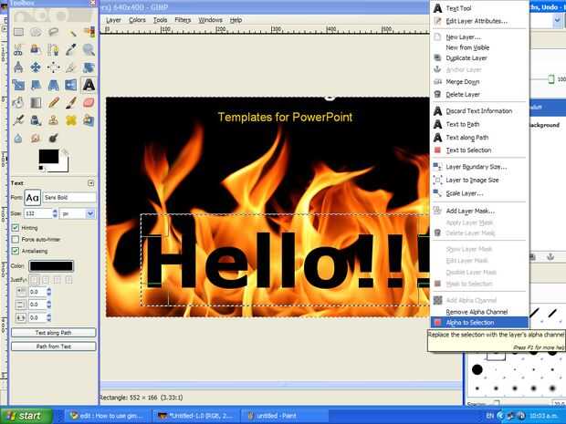Select the Ellipse Select tool
The image size is (566, 424).
click(36, 32)
